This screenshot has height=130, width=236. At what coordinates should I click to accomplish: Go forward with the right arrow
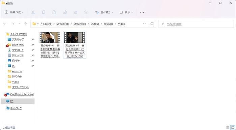point(13,24)
